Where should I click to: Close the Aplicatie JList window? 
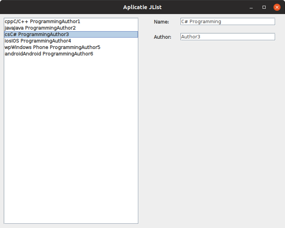click(277, 7)
